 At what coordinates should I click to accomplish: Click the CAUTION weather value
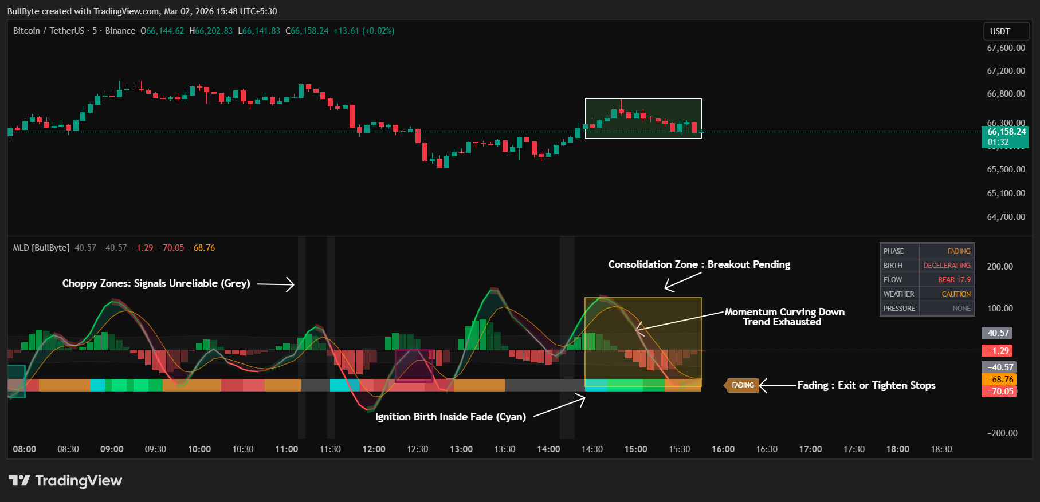956,294
